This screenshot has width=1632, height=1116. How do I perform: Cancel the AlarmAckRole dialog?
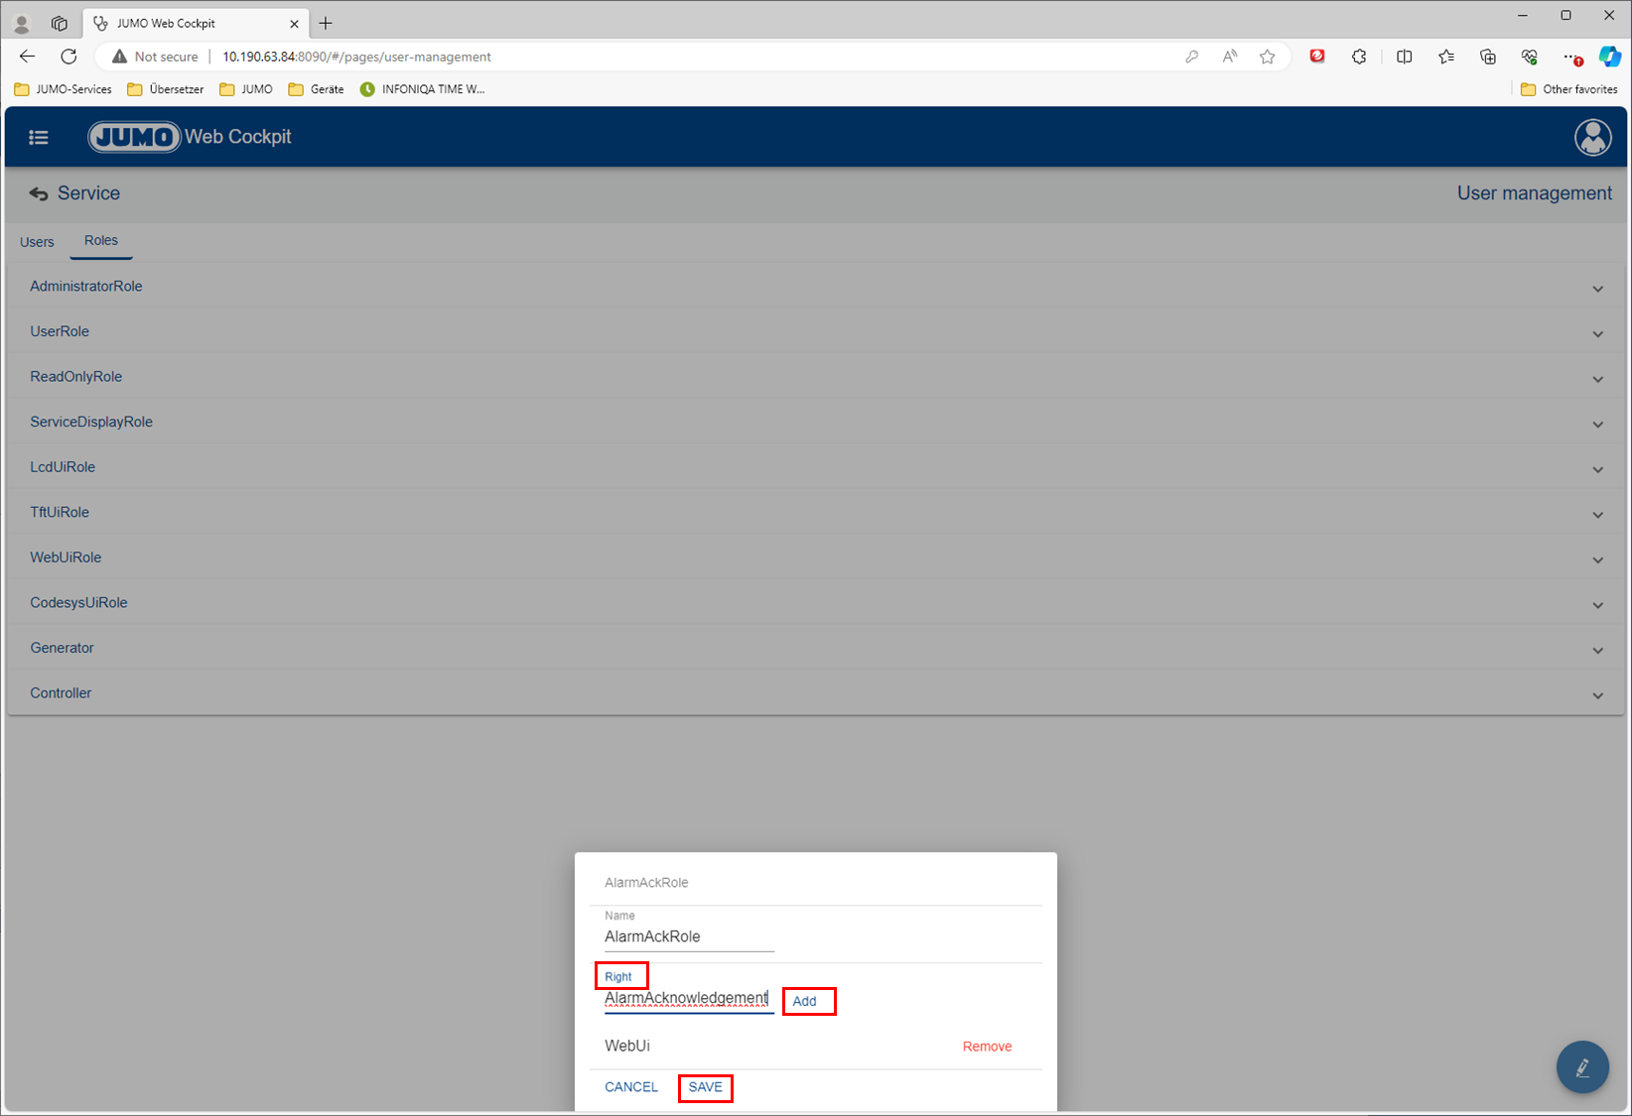[631, 1087]
